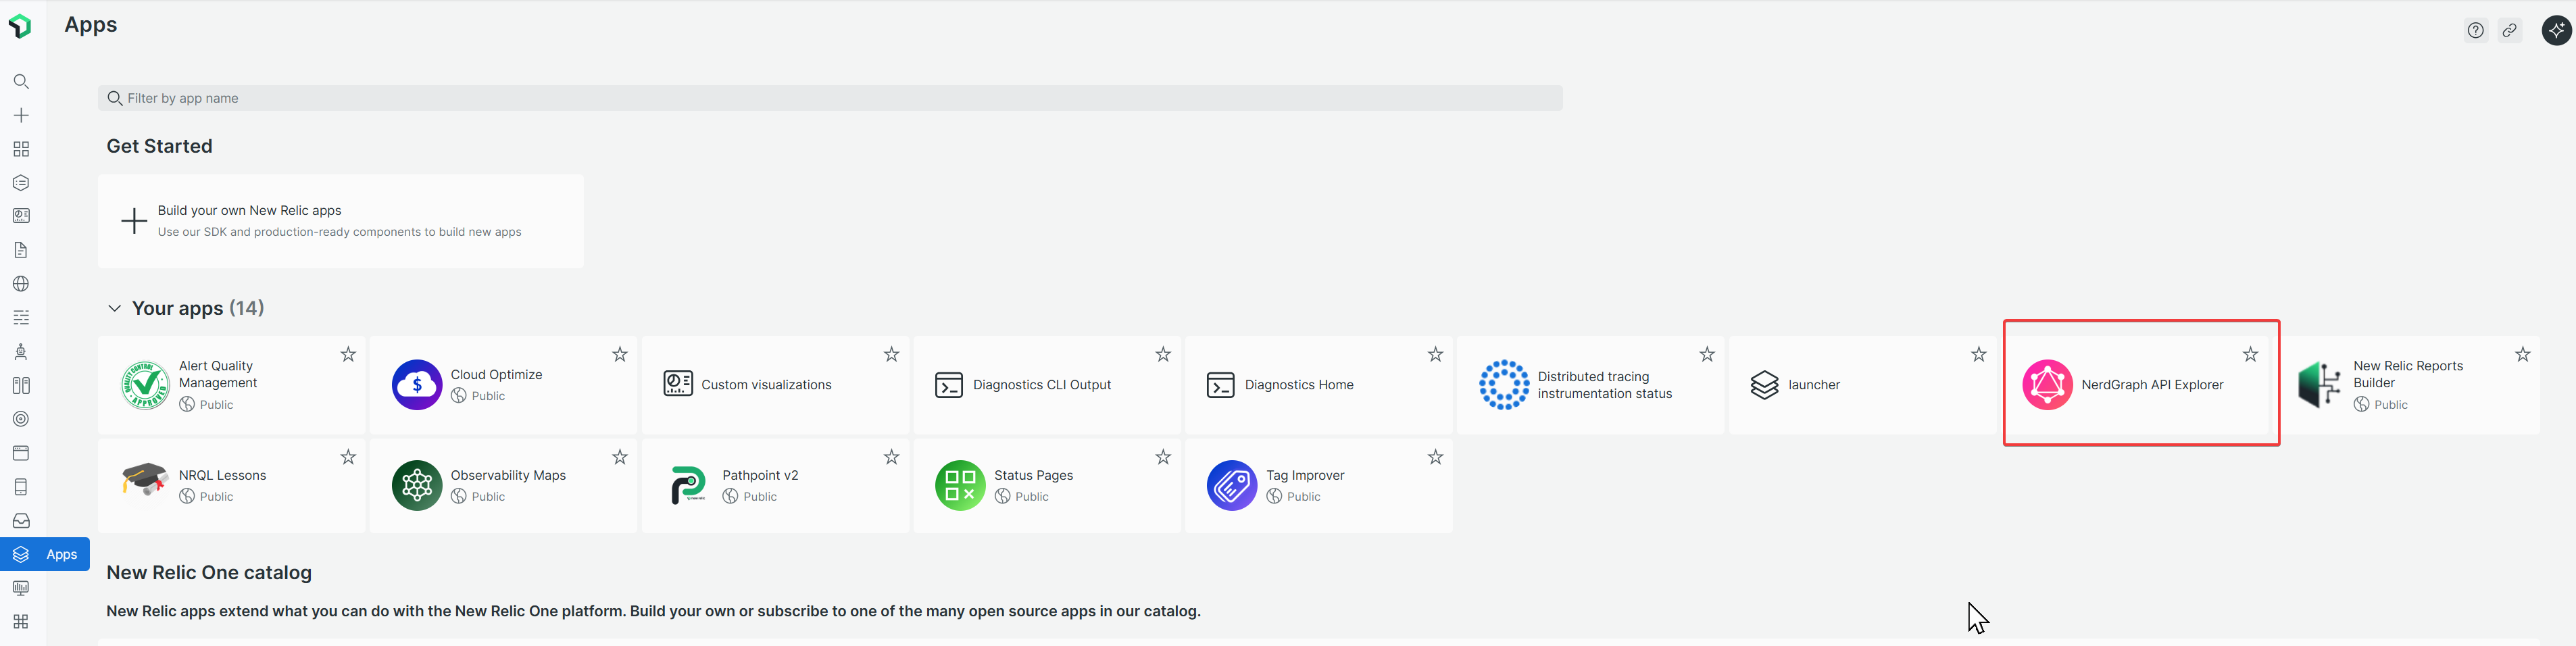The image size is (2576, 646).
Task: Click the Public label under Cloud Optimize
Action: 488,396
